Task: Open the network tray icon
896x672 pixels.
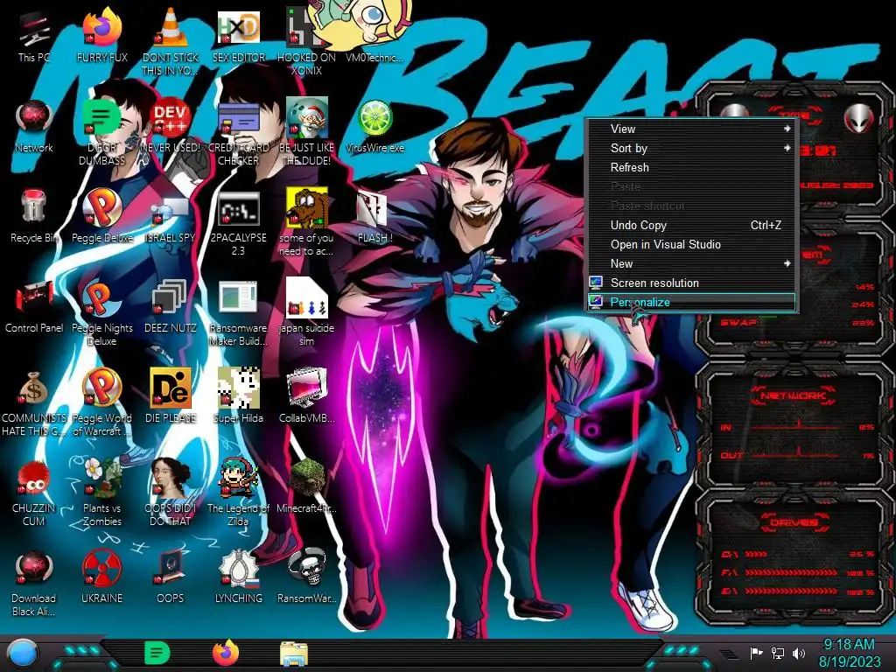Action: click(x=778, y=653)
